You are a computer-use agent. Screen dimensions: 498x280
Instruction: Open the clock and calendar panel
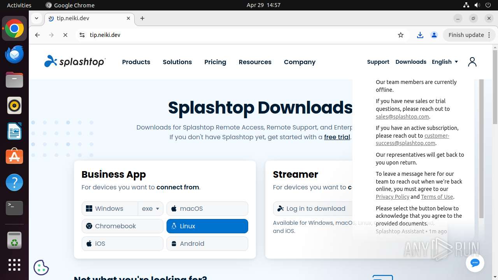click(263, 5)
